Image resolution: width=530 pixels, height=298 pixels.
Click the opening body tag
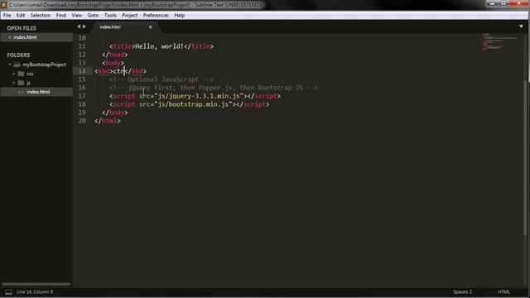click(113, 63)
